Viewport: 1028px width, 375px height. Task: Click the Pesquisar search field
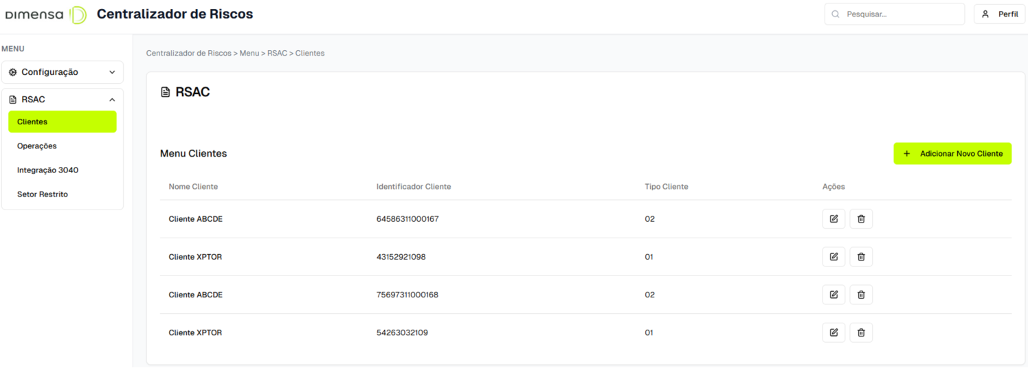tap(895, 14)
